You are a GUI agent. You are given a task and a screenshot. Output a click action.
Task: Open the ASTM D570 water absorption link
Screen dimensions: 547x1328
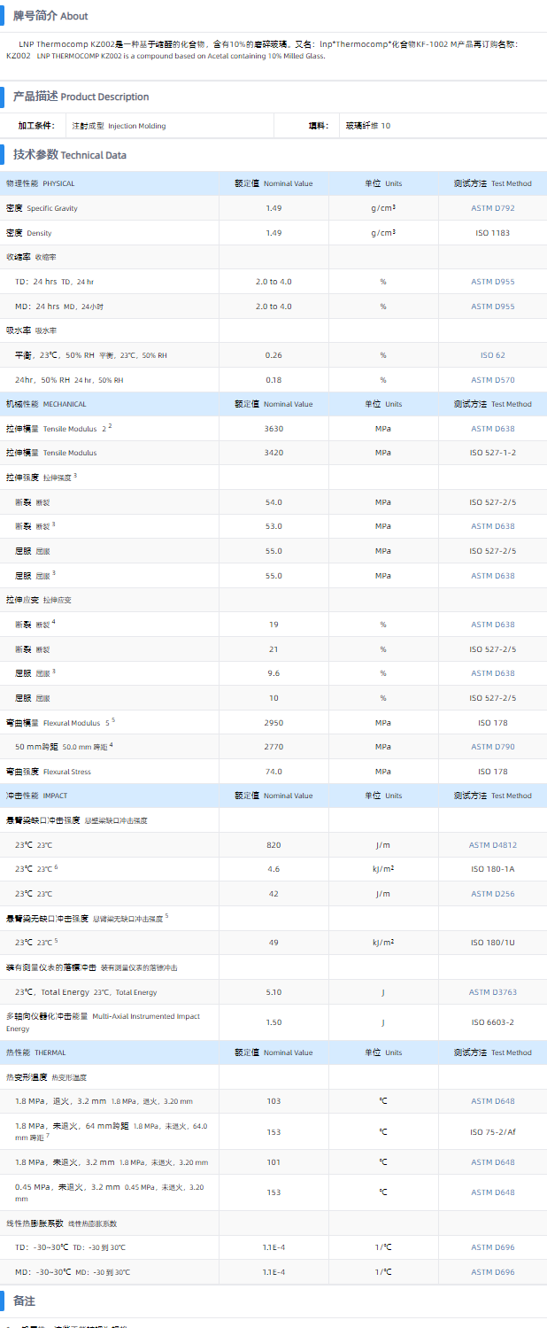pyautogui.click(x=492, y=380)
